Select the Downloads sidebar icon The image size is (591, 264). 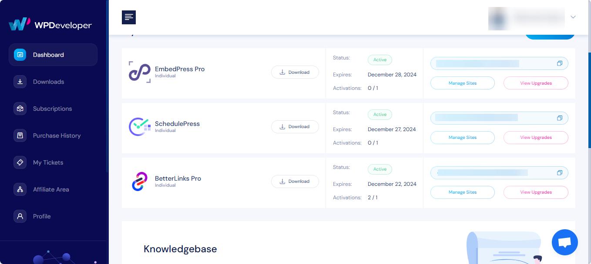(20, 82)
